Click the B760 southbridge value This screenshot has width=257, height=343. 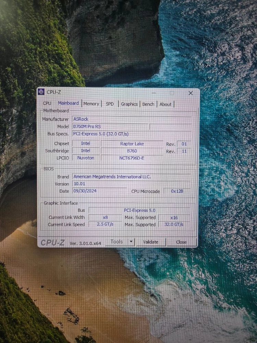[132, 151]
